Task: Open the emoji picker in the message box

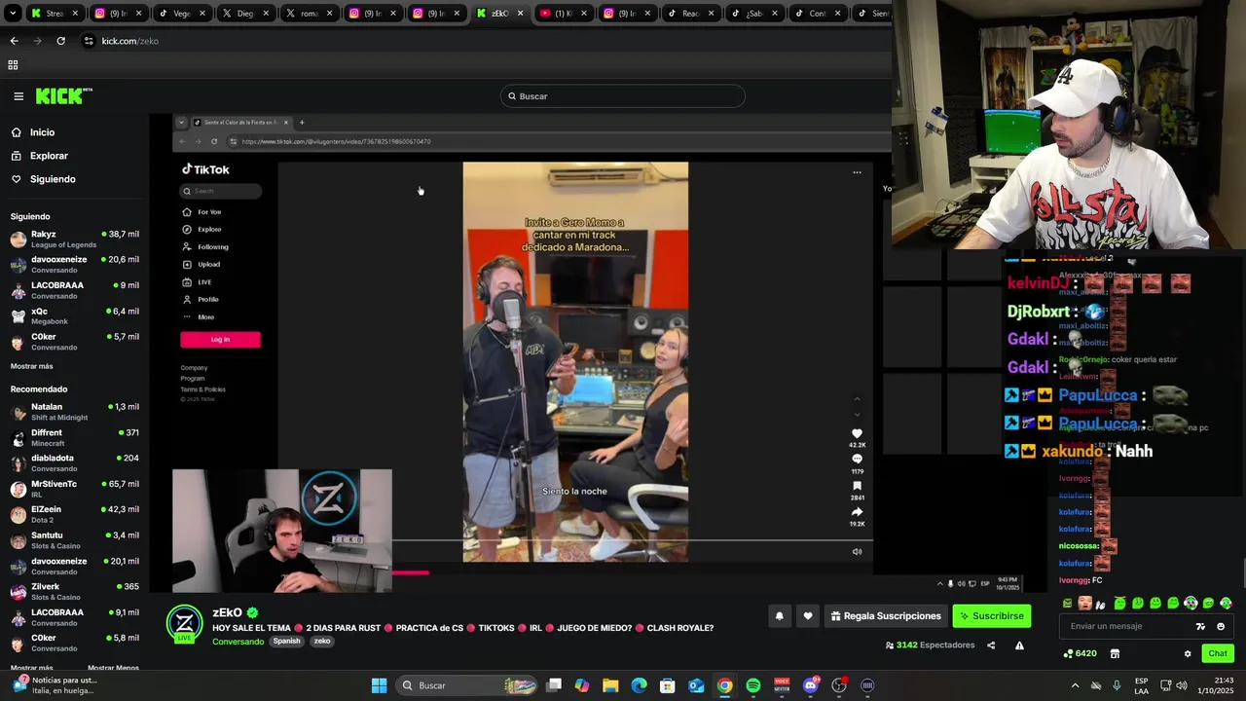Action: pyautogui.click(x=1221, y=627)
